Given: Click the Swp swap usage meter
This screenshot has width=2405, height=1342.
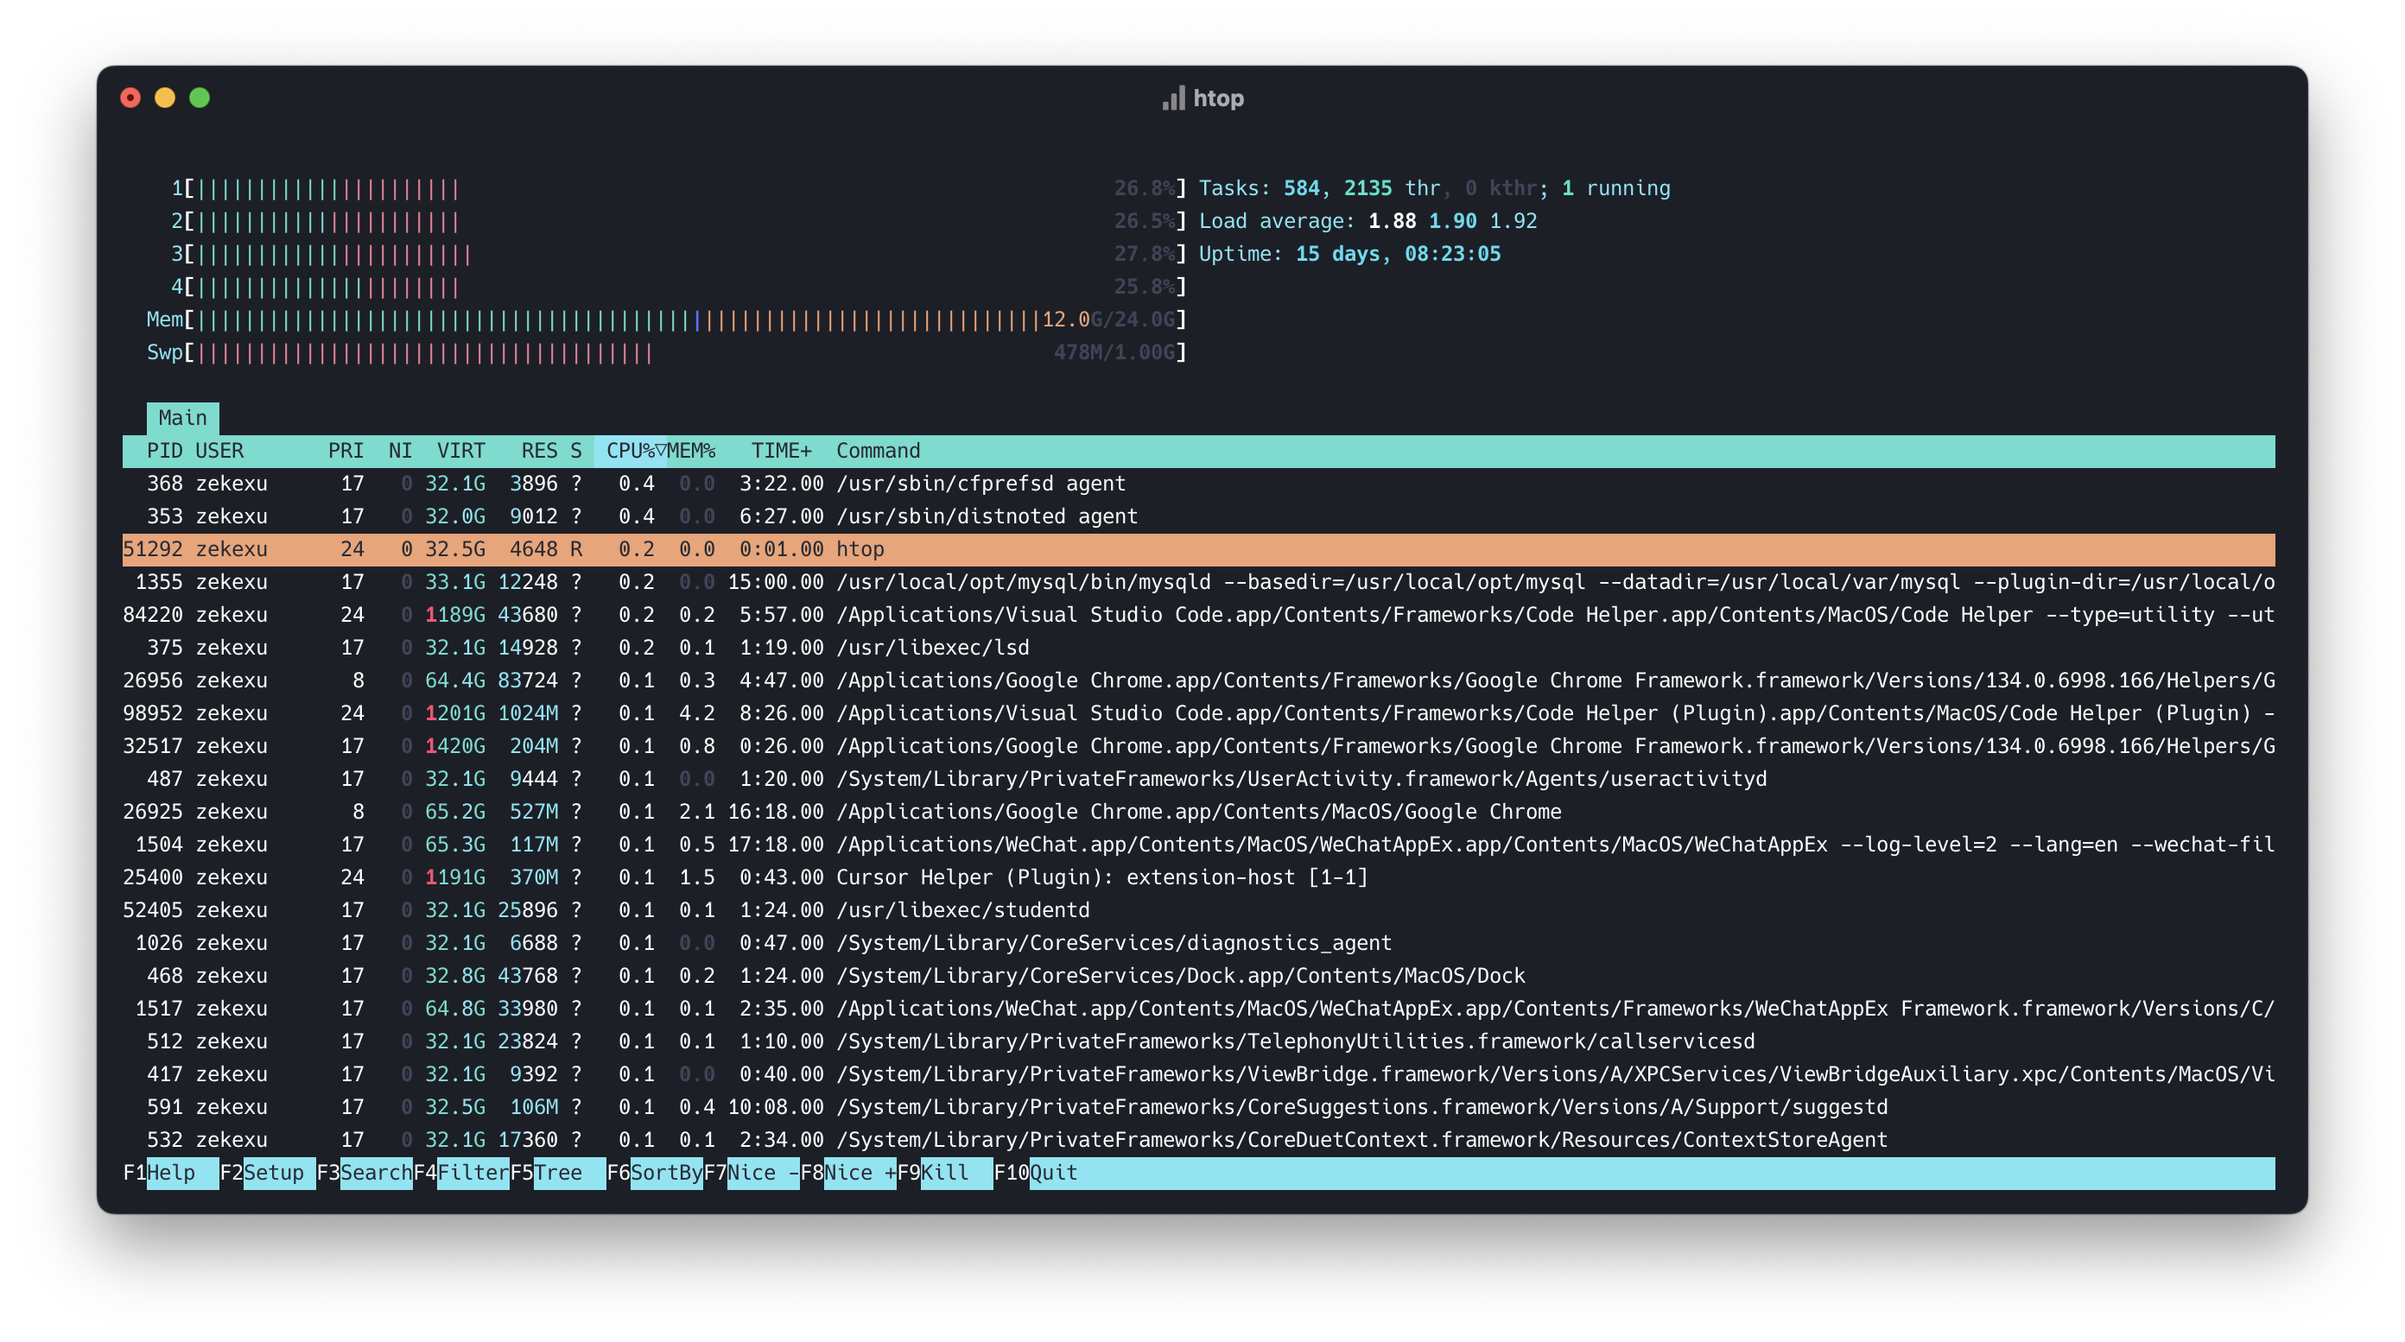Looking at the screenshot, I should tap(667, 351).
